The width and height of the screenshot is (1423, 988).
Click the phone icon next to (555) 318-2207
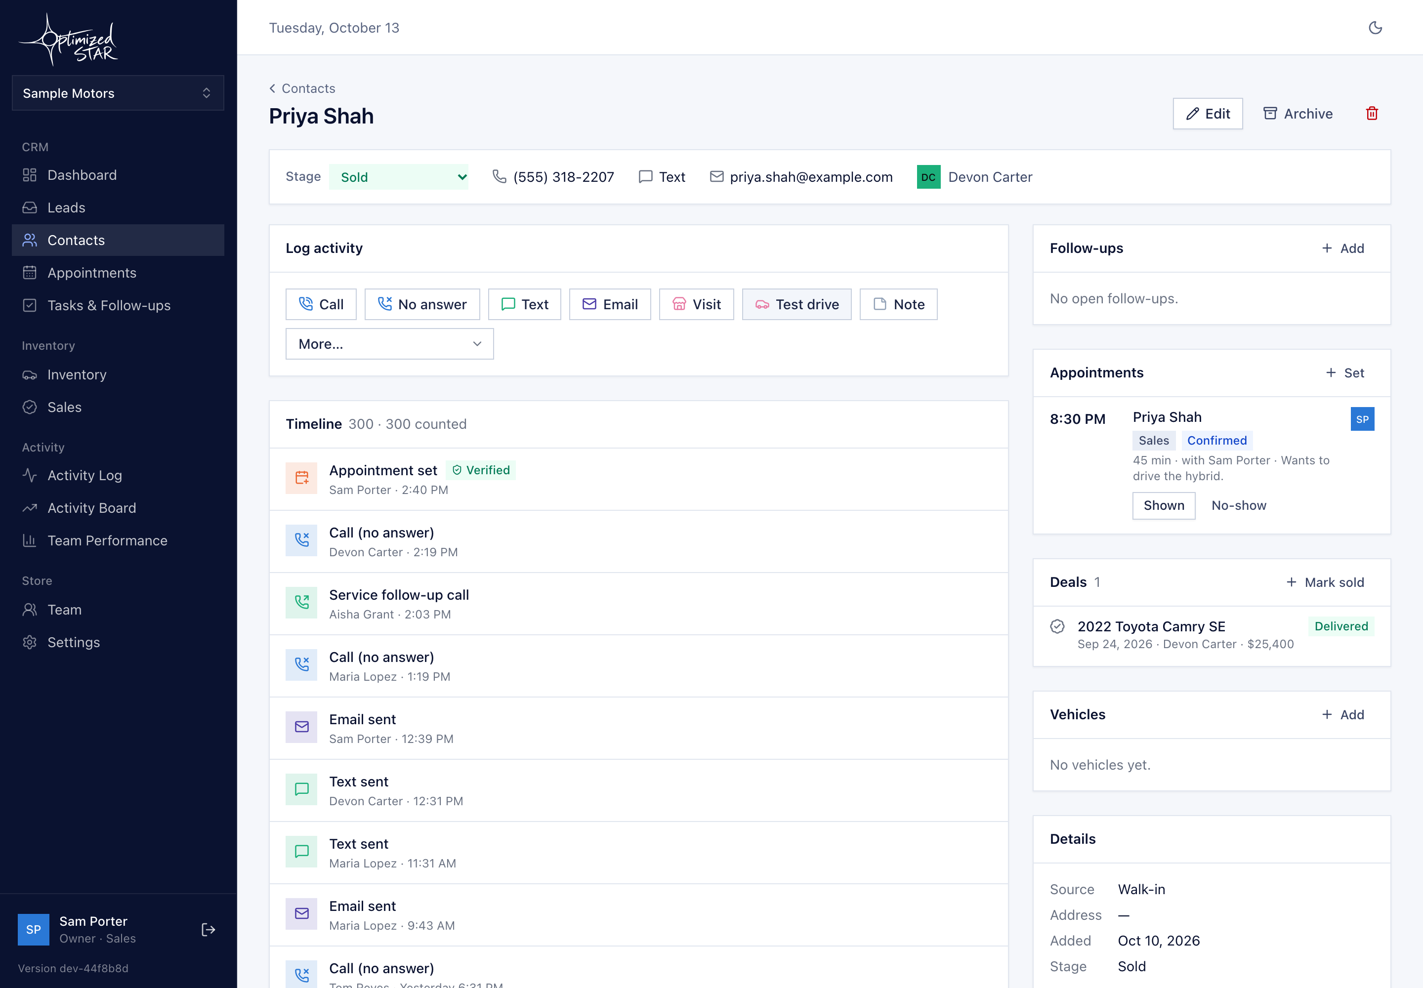tap(499, 176)
